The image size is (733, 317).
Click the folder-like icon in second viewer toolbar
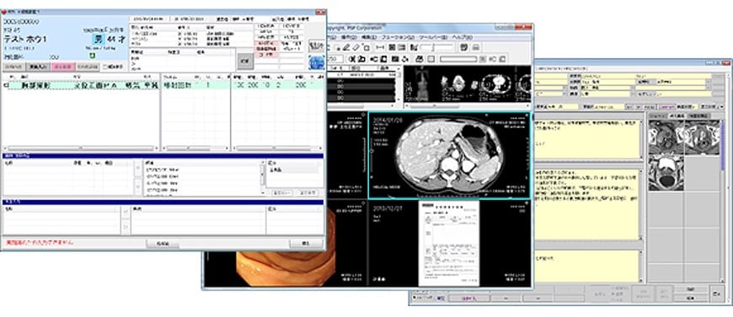[x=361, y=59]
